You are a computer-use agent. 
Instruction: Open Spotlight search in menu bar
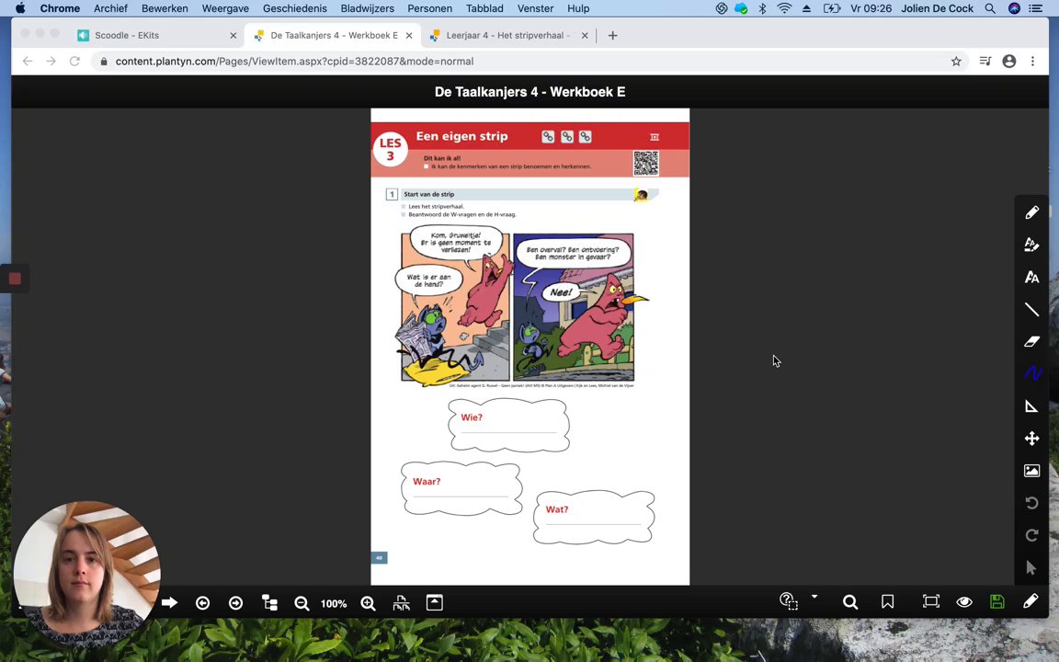989,8
